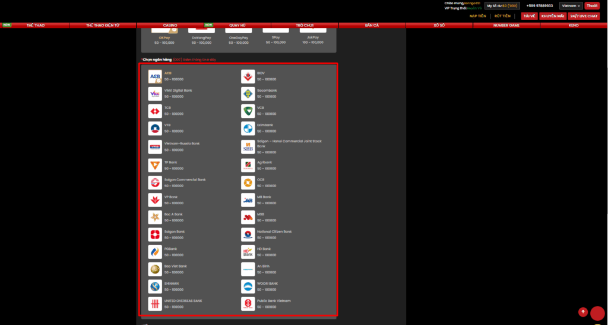The width and height of the screenshot is (608, 325).
Task: Select the OKPay payment option
Action: (x=164, y=36)
